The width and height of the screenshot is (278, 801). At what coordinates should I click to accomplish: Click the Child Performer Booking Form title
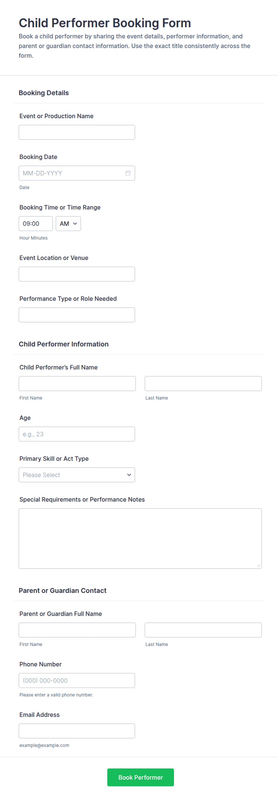(105, 23)
